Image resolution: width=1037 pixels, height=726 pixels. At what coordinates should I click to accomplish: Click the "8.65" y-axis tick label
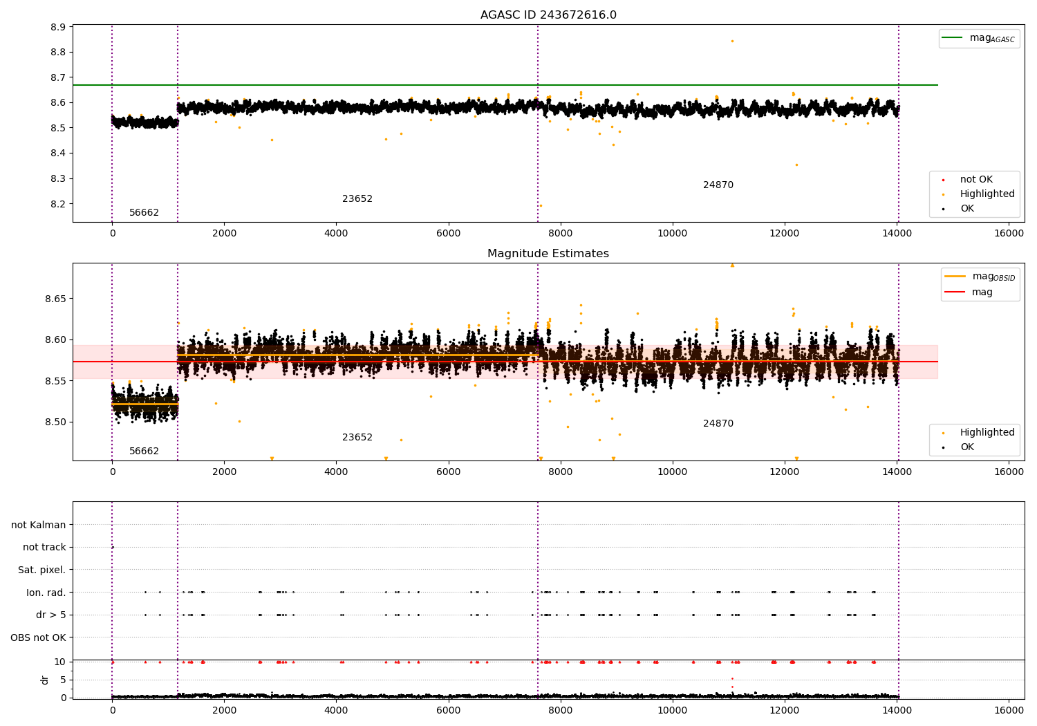(55, 299)
